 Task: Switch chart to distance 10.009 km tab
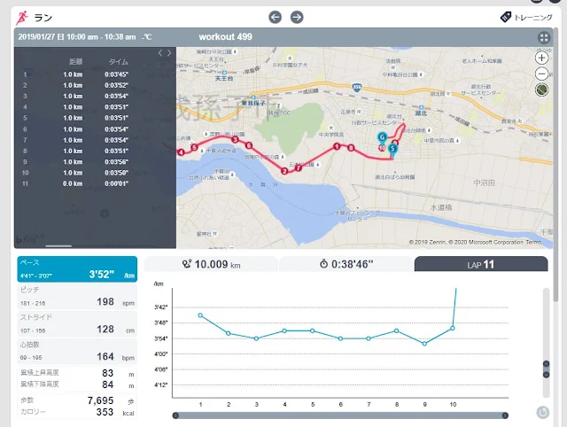pos(211,264)
